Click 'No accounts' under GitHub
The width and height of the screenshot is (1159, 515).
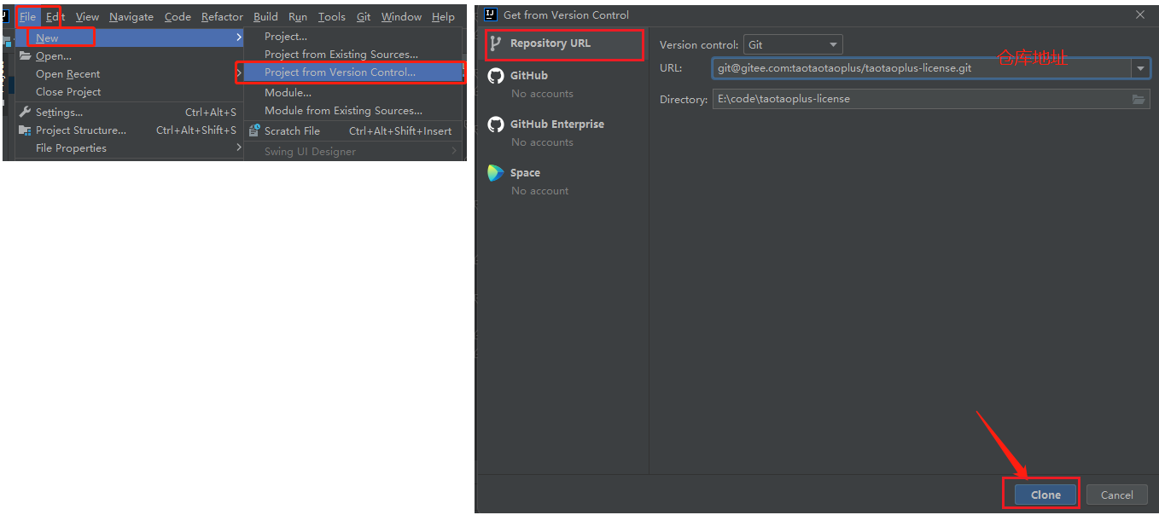pos(542,94)
